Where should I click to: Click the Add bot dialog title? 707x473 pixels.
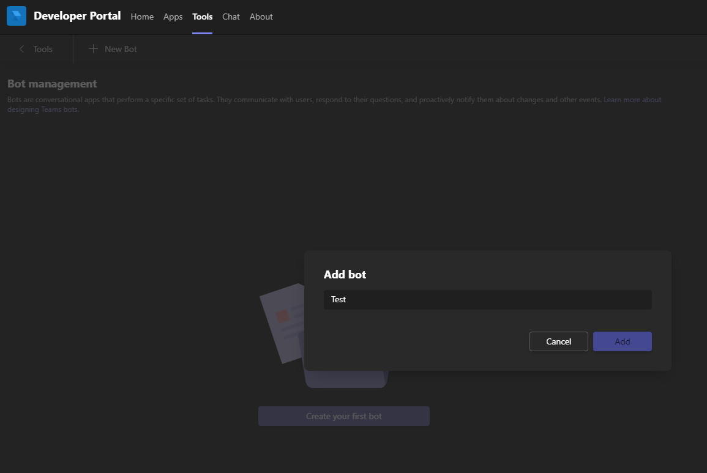(345, 274)
